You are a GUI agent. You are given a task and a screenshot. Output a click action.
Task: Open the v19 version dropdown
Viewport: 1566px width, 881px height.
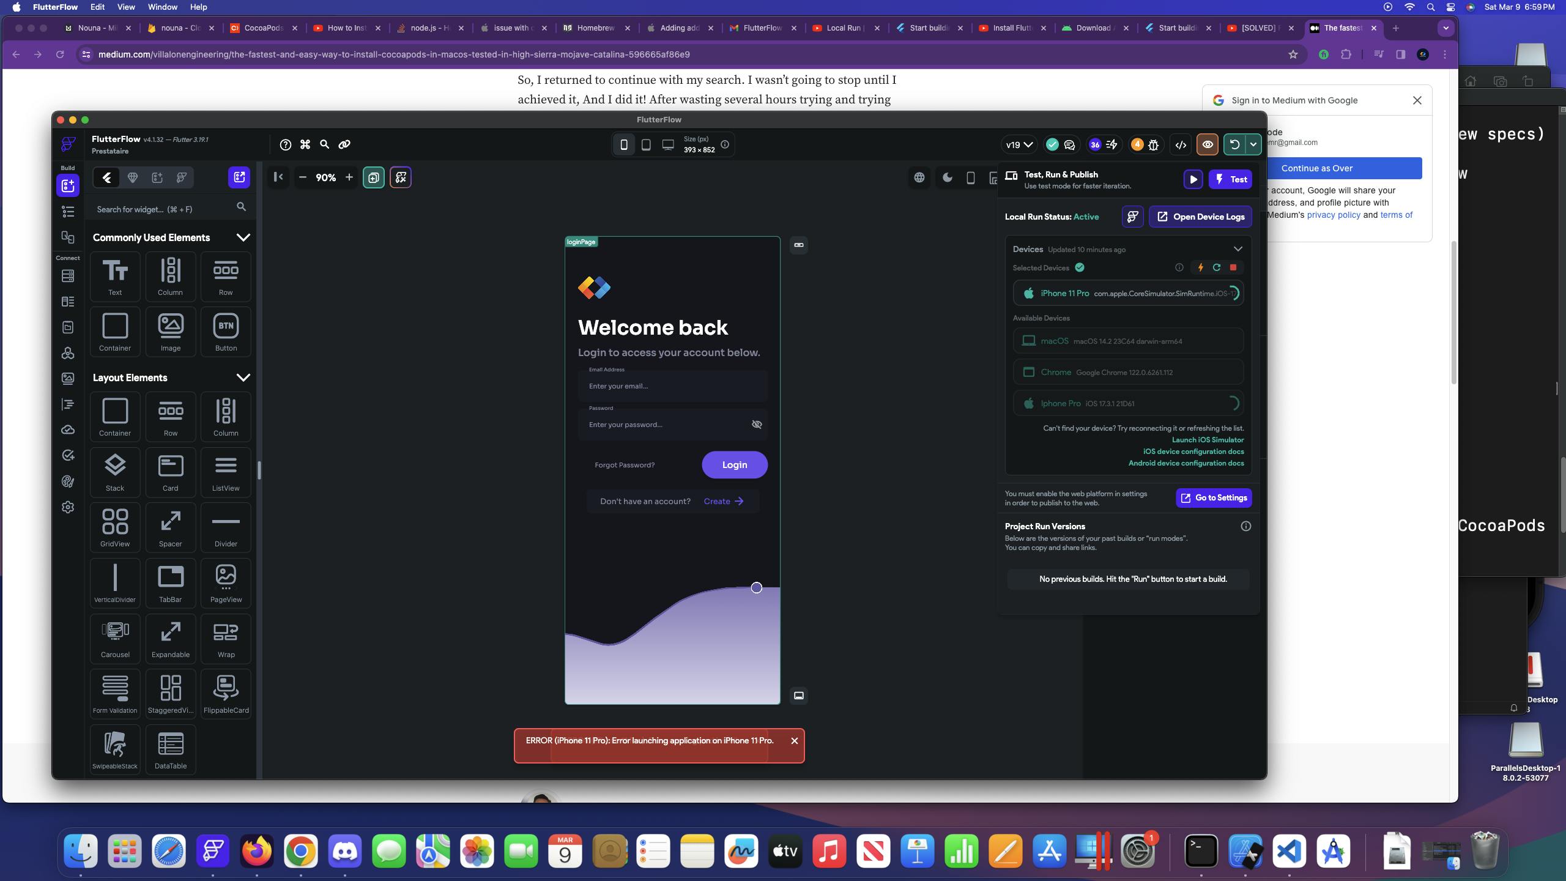(1019, 145)
